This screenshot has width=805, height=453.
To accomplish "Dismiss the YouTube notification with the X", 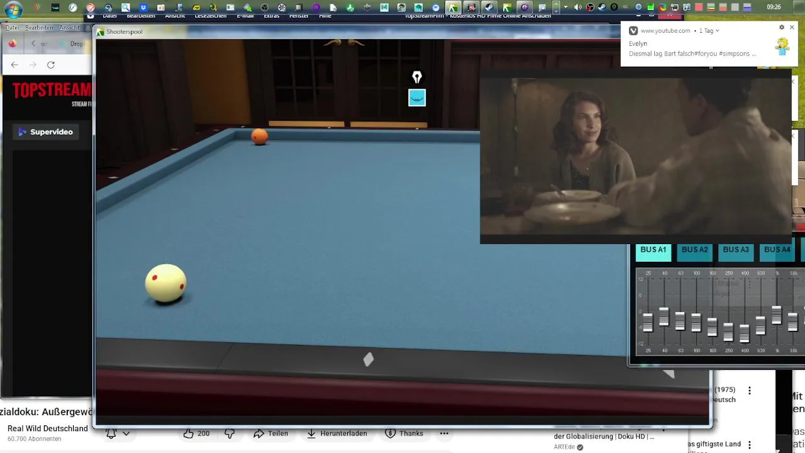I will 792,28.
